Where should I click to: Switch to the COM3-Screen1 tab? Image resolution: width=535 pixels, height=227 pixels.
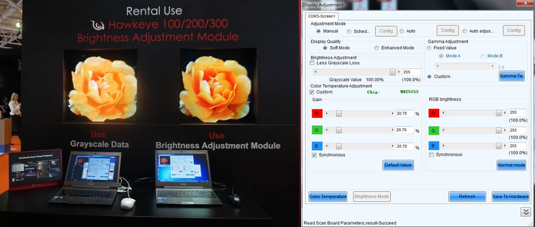321,16
